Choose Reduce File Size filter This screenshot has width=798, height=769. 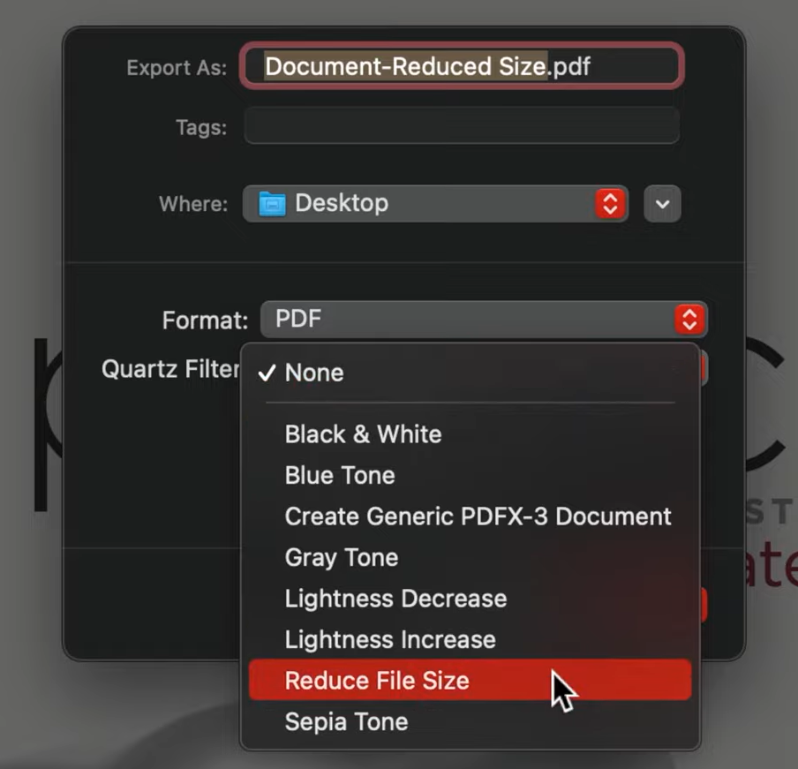(470, 680)
